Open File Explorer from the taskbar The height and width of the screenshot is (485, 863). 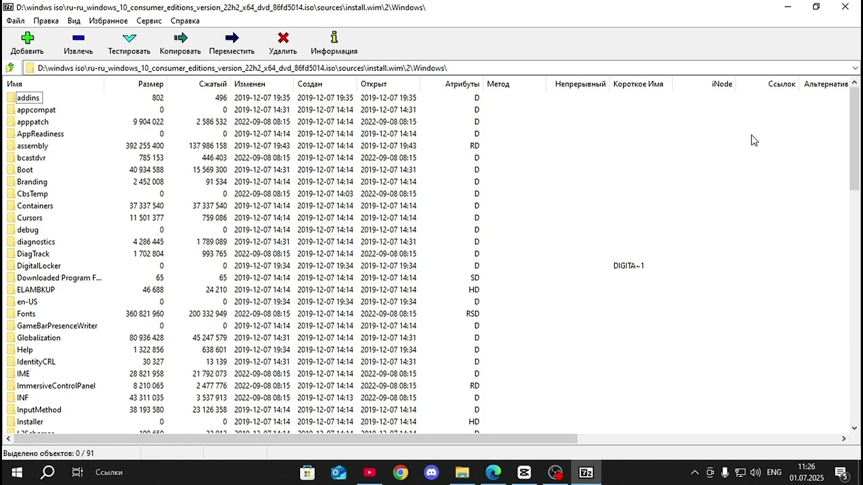(463, 472)
